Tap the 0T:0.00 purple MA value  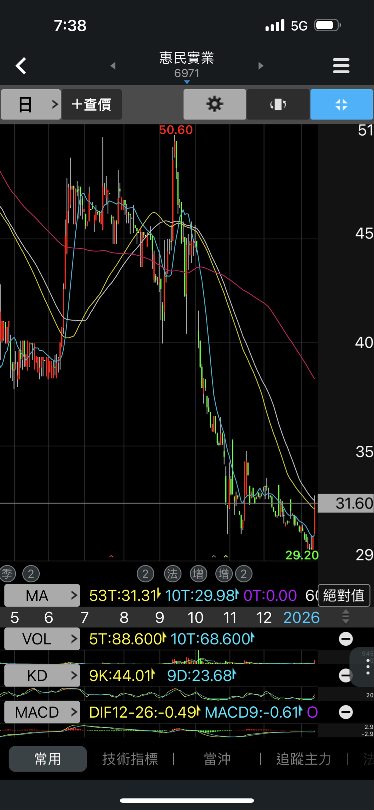pos(270,595)
